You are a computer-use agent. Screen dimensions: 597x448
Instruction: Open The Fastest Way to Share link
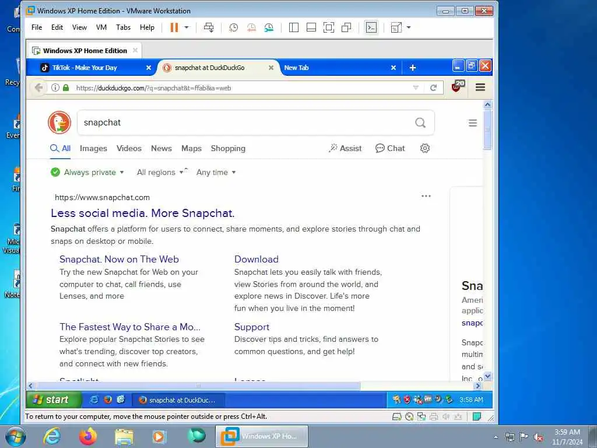(130, 327)
